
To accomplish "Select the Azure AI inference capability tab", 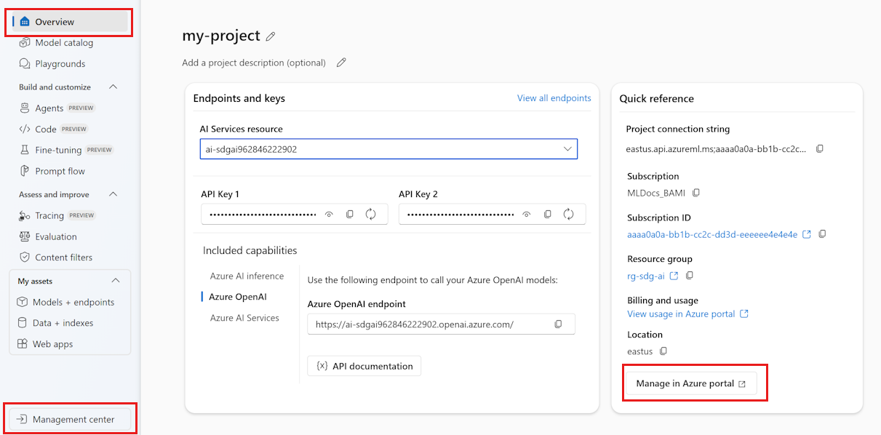I will pyautogui.click(x=247, y=276).
